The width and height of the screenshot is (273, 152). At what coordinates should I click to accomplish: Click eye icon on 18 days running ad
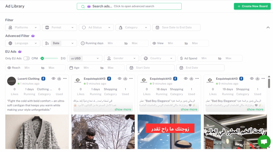tap(186, 79)
